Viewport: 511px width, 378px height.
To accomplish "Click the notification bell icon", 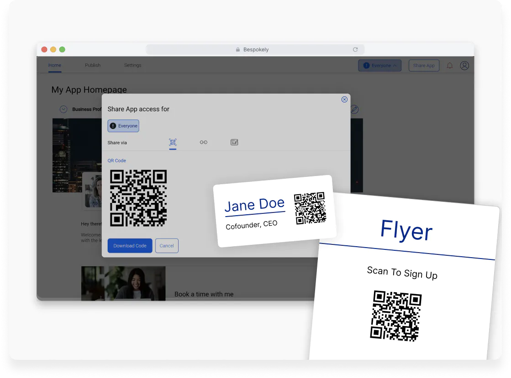I will click(450, 66).
